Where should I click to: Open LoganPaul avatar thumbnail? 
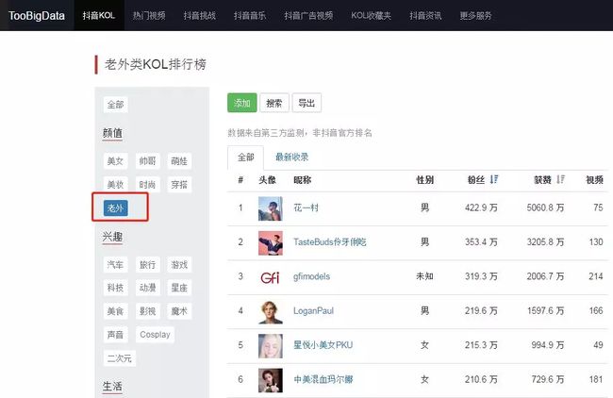coord(270,311)
